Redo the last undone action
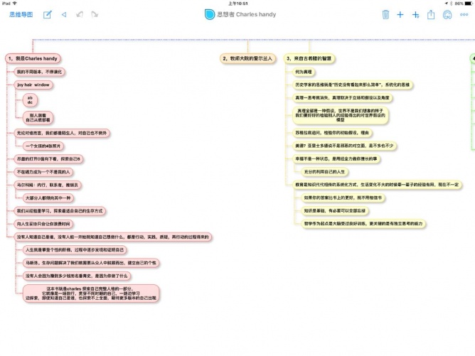Viewport: 475px width, 356px height. (95, 14)
